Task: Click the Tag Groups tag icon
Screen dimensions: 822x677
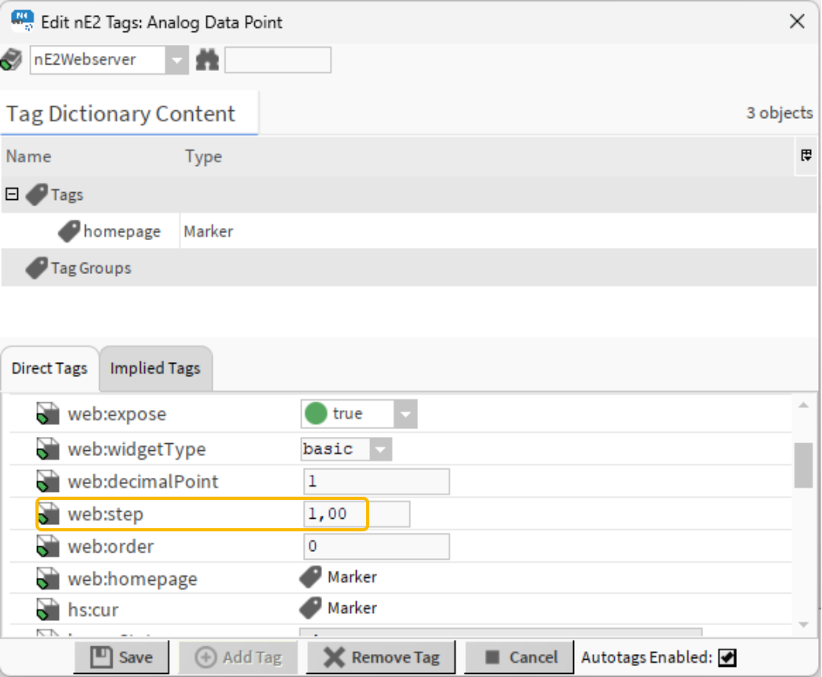Action: point(36,268)
